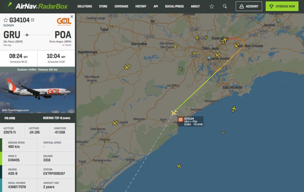Select the airplane icon near São Roque

(x=175, y=46)
